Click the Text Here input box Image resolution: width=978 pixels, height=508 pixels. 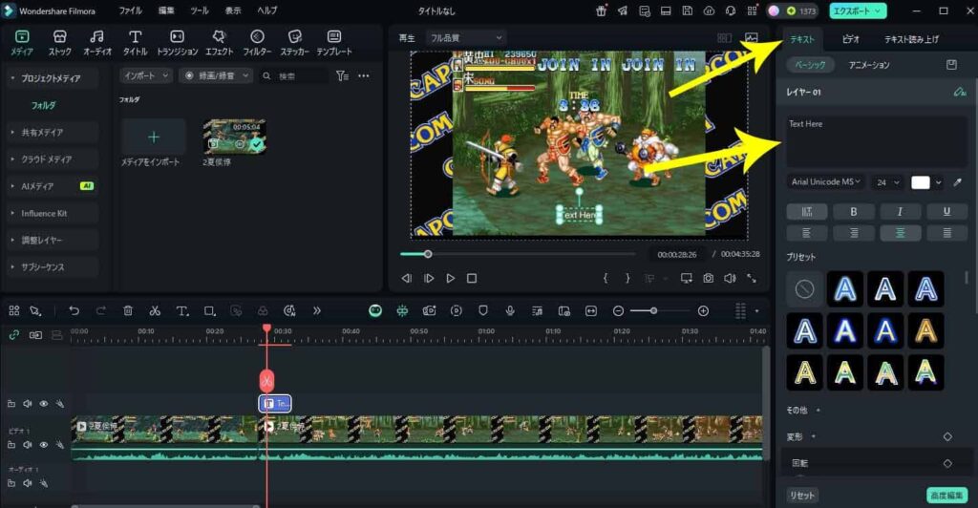tap(877, 141)
